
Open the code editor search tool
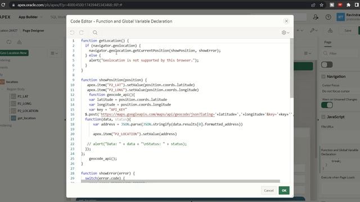pos(95,33)
